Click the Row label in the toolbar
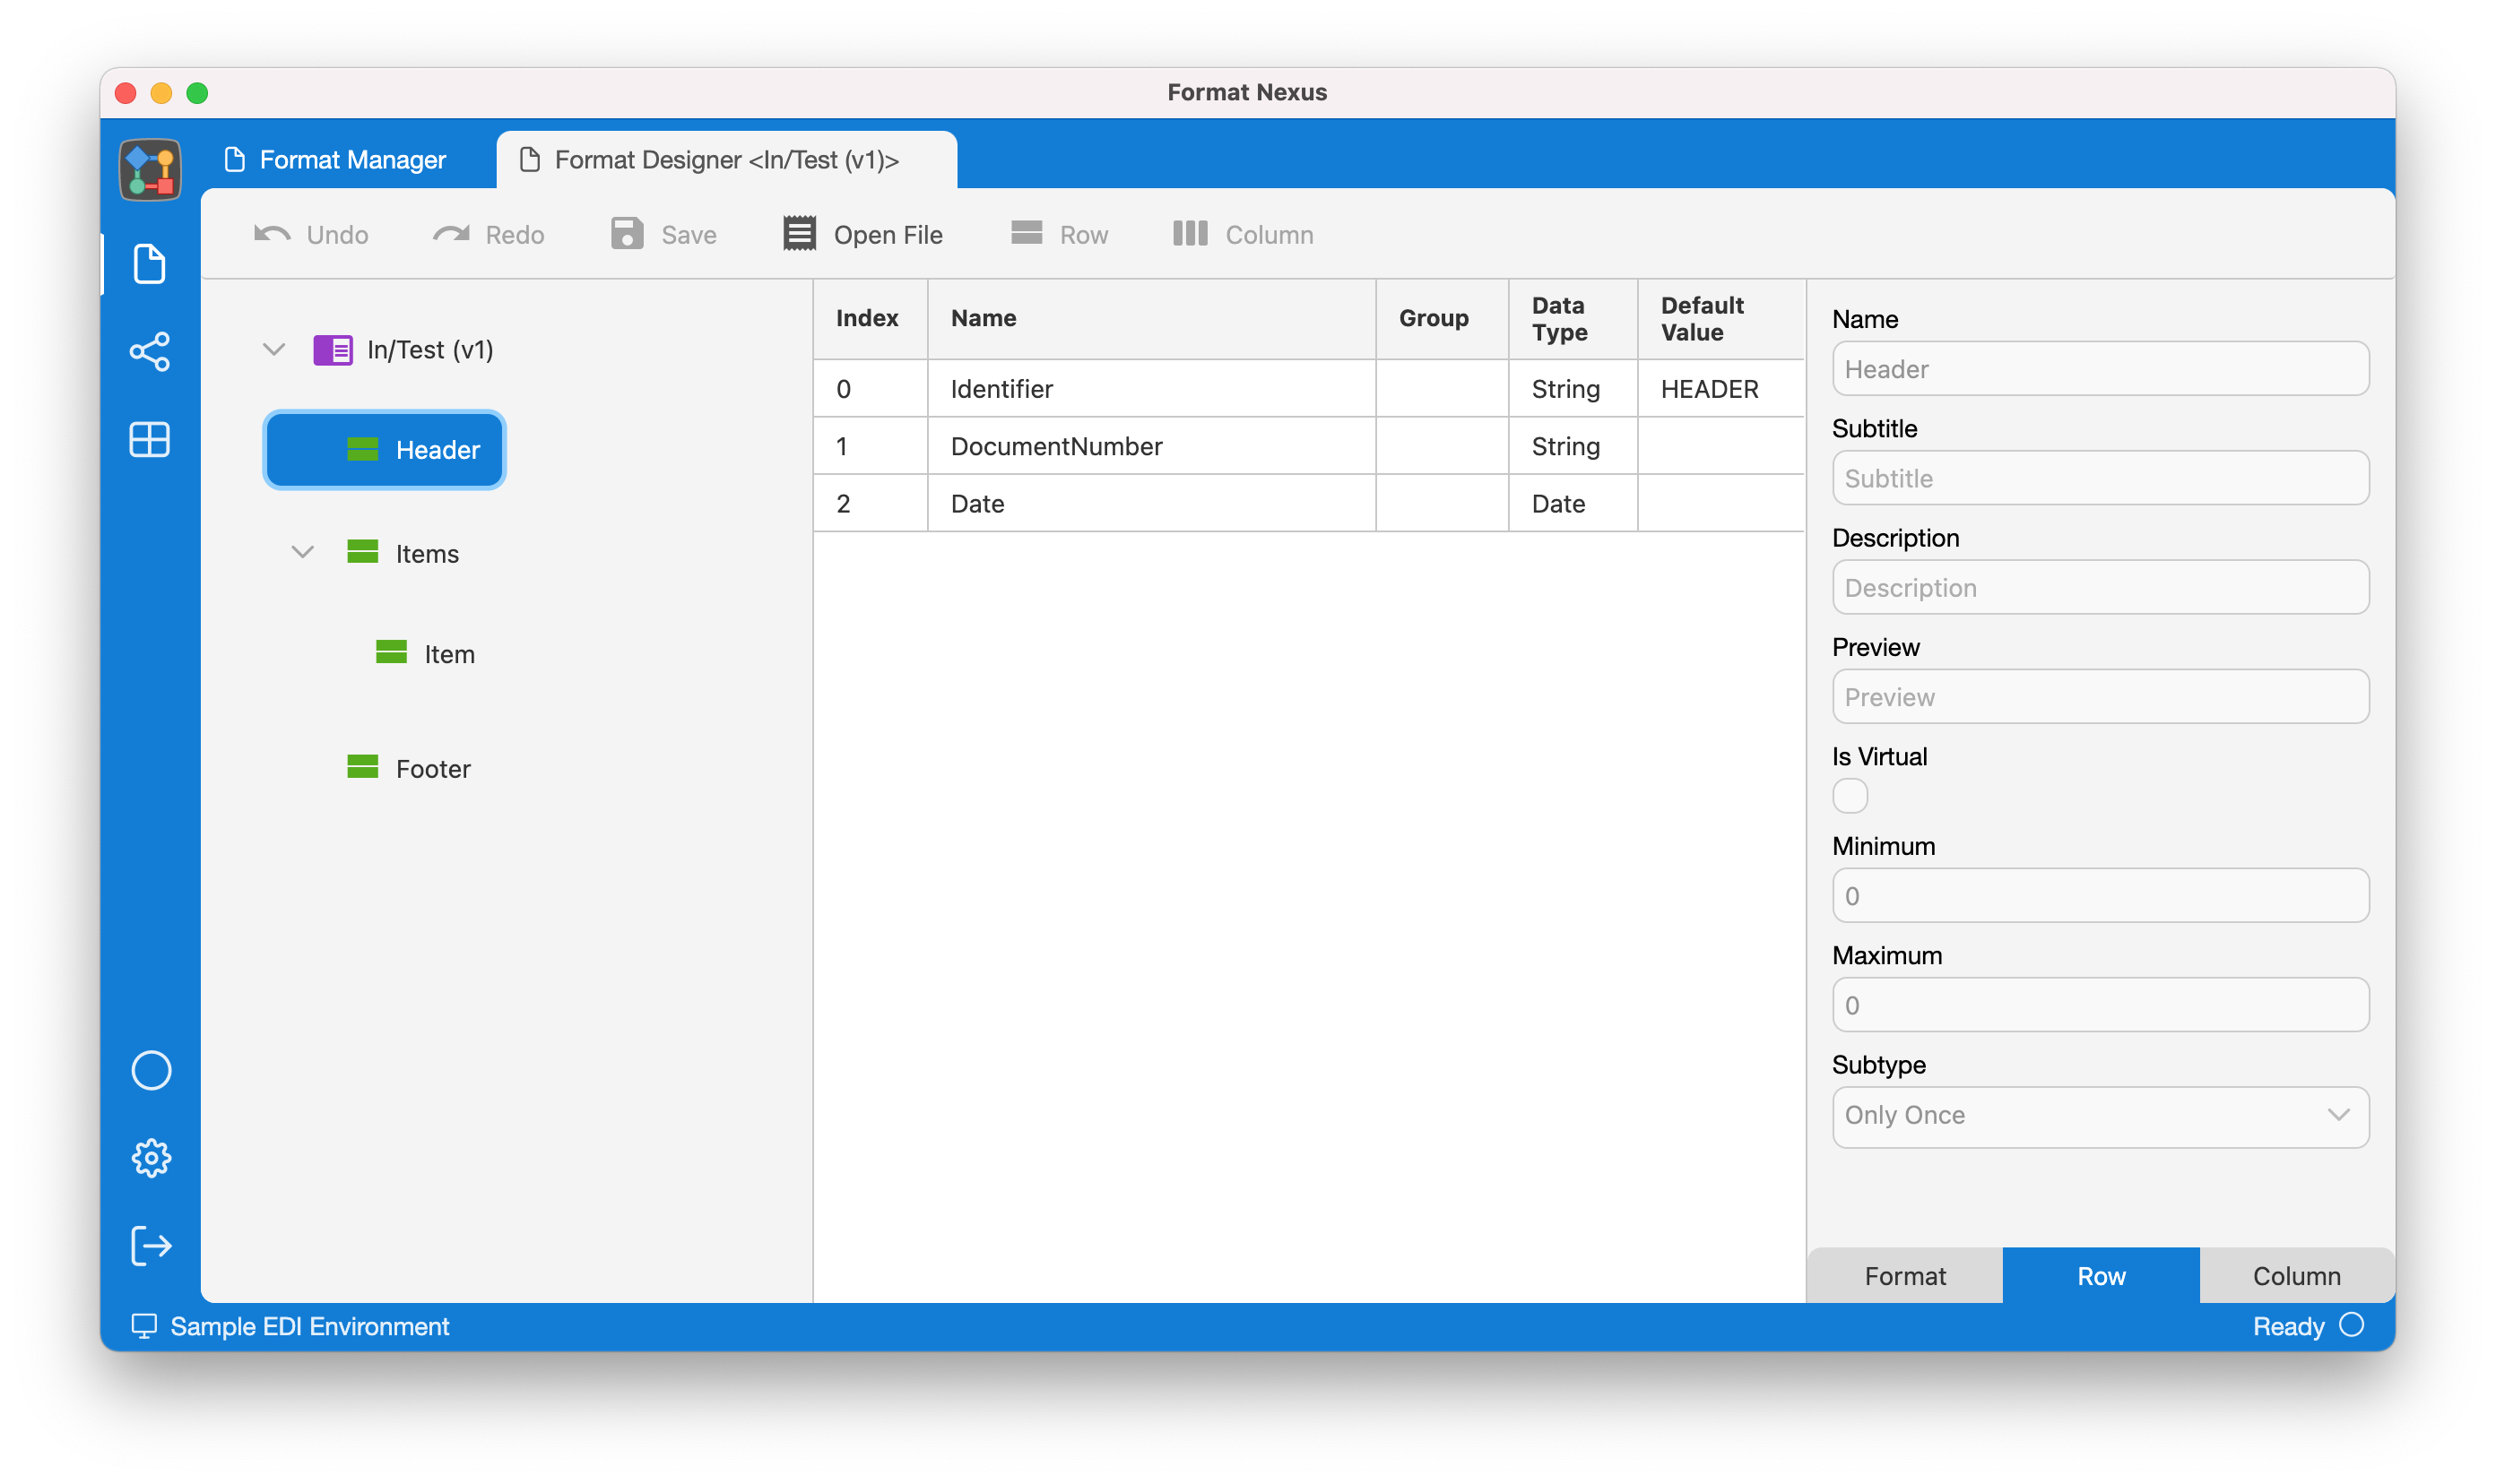The height and width of the screenshot is (1484, 2496). click(1083, 235)
